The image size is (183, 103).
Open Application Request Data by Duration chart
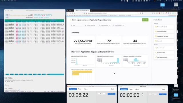(109, 61)
